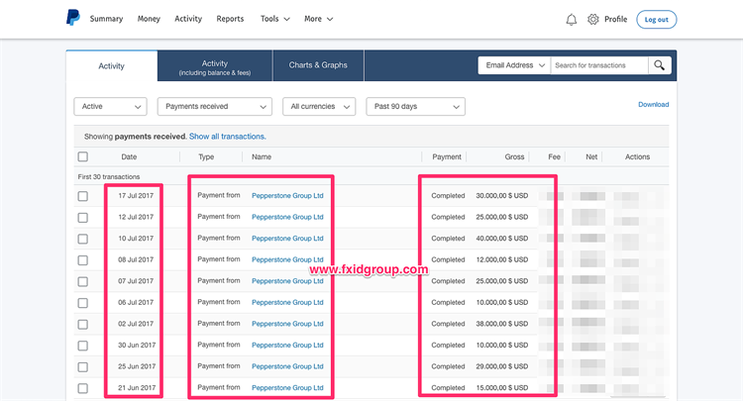Check the 21 Jun 2017 transaction checkbox
743x401 pixels.
pos(83,388)
